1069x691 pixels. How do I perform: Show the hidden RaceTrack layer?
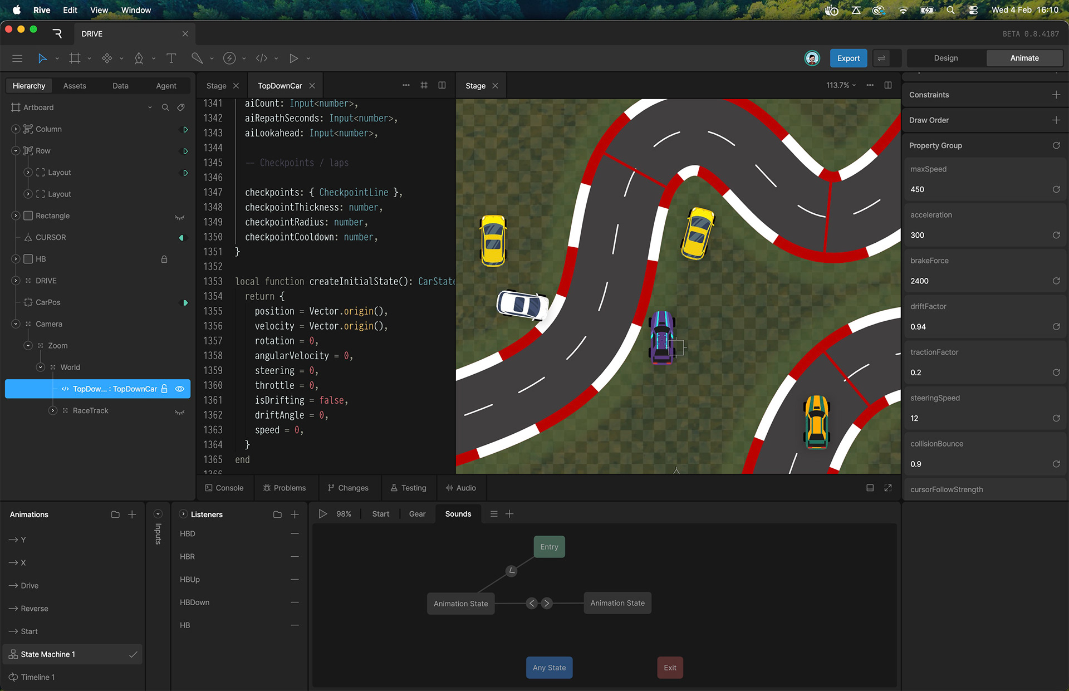click(180, 411)
